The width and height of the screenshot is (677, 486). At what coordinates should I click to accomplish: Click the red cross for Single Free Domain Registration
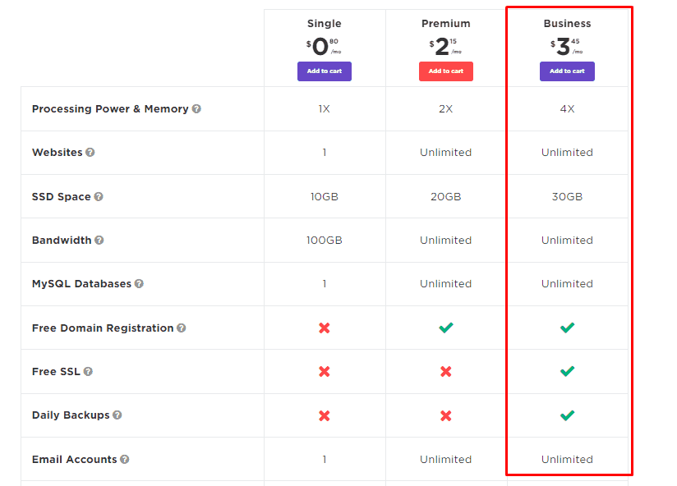pyautogui.click(x=325, y=328)
